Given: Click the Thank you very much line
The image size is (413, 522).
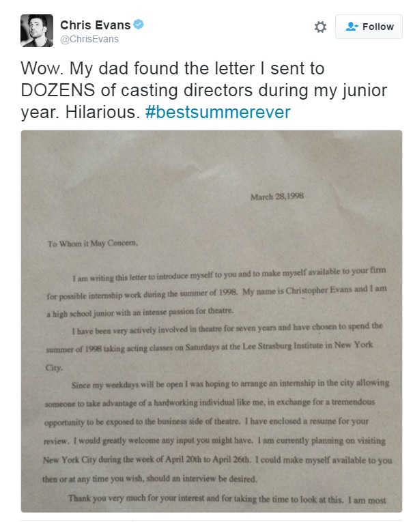Looking at the screenshot, I should click(x=227, y=499).
